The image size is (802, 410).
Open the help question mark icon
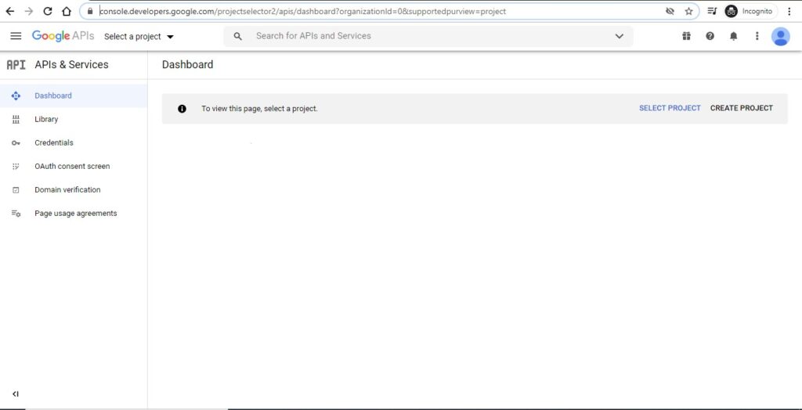(710, 36)
